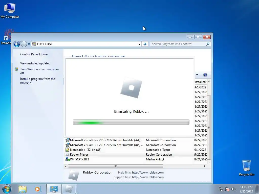This screenshot has width=259, height=194.
Task: Click the volume speaker tray icon
Action: click(x=233, y=189)
